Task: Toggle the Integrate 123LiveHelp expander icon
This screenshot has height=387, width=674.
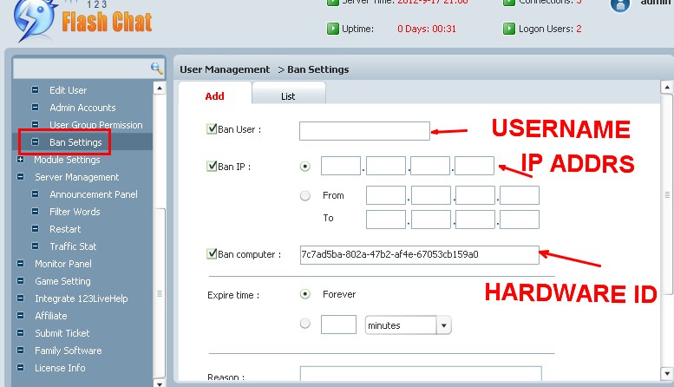Action: pos(20,298)
